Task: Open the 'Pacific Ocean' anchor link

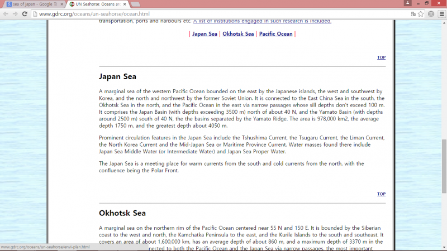Action: click(x=275, y=34)
